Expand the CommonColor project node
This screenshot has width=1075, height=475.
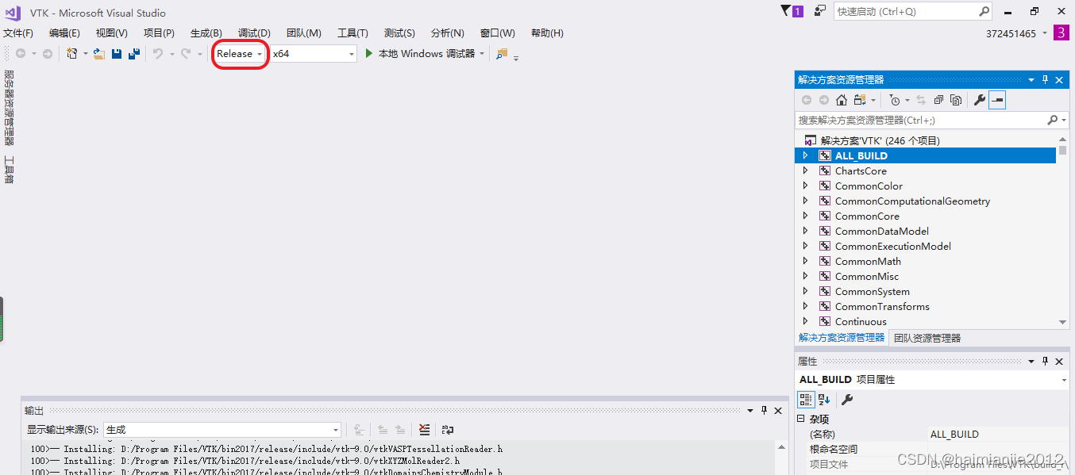tap(805, 186)
